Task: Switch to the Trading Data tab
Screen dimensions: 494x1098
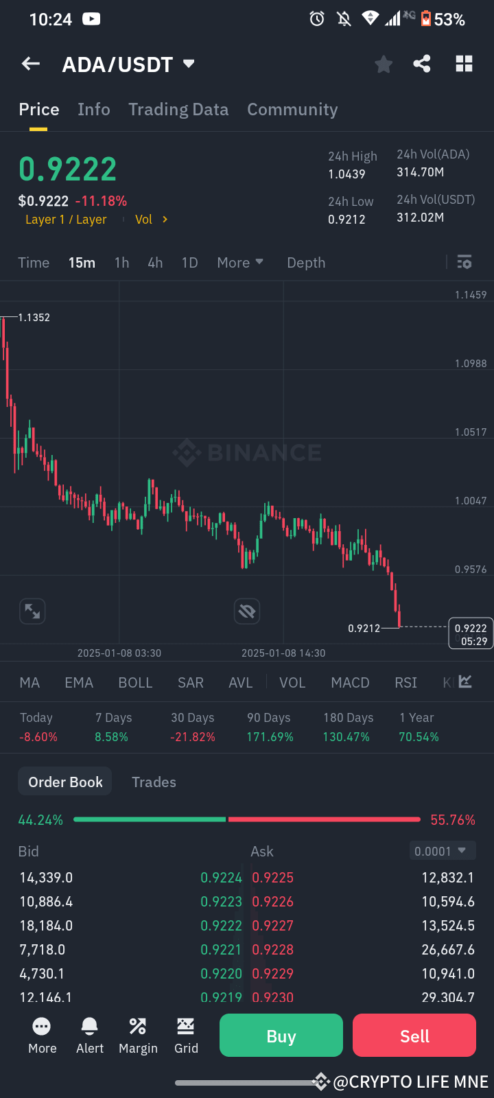Action: (x=178, y=109)
